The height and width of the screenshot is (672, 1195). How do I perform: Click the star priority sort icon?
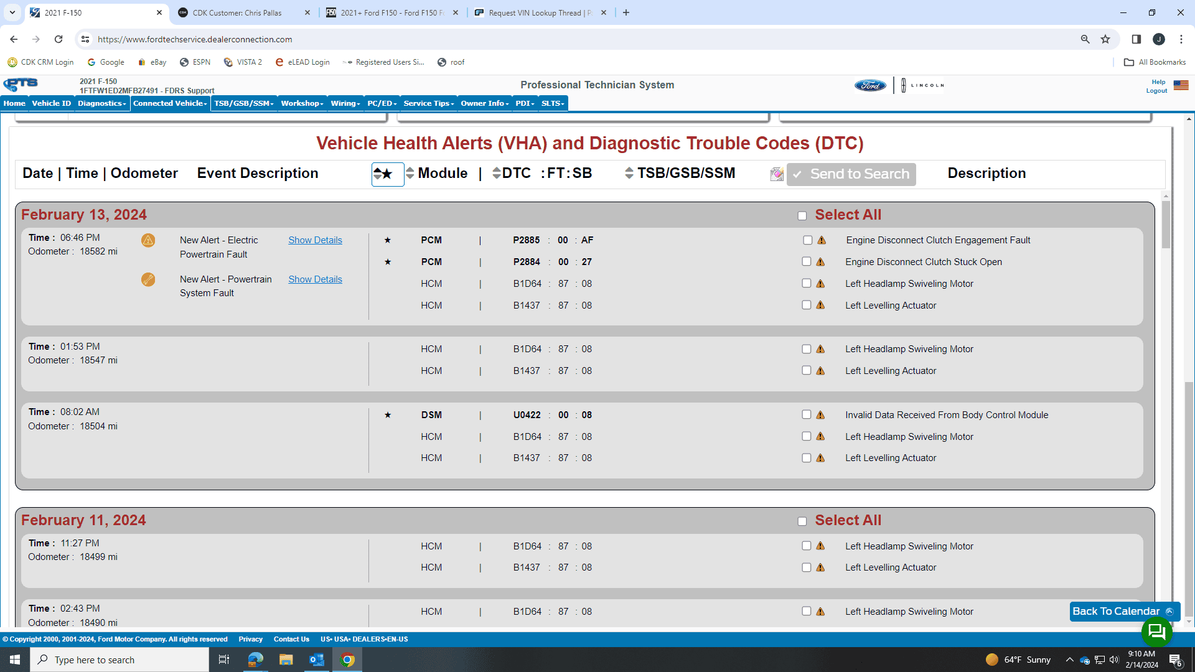point(387,174)
